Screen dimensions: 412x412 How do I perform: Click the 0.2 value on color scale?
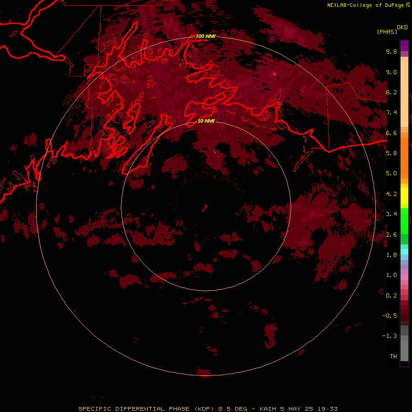point(391,296)
